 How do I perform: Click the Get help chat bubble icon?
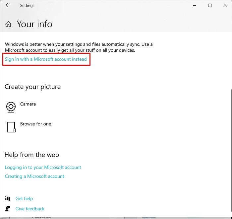tap(8, 198)
